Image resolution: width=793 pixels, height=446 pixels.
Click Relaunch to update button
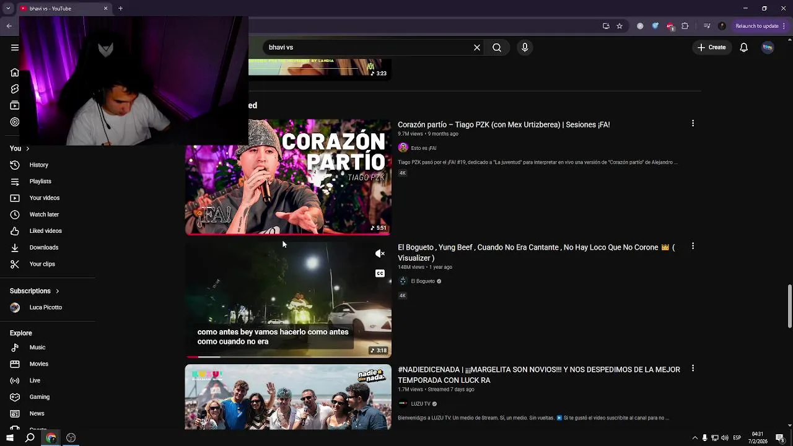(756, 26)
